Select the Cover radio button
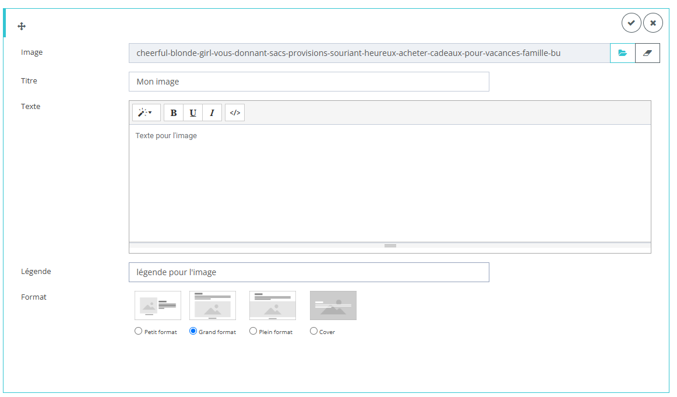The width and height of the screenshot is (677, 397). pos(313,331)
